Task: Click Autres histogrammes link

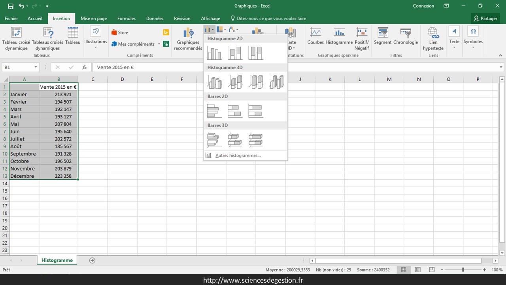Action: pos(238,156)
